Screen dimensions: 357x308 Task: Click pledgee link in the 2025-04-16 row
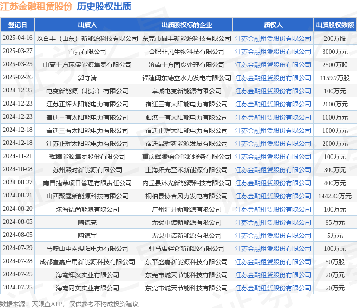273,38
